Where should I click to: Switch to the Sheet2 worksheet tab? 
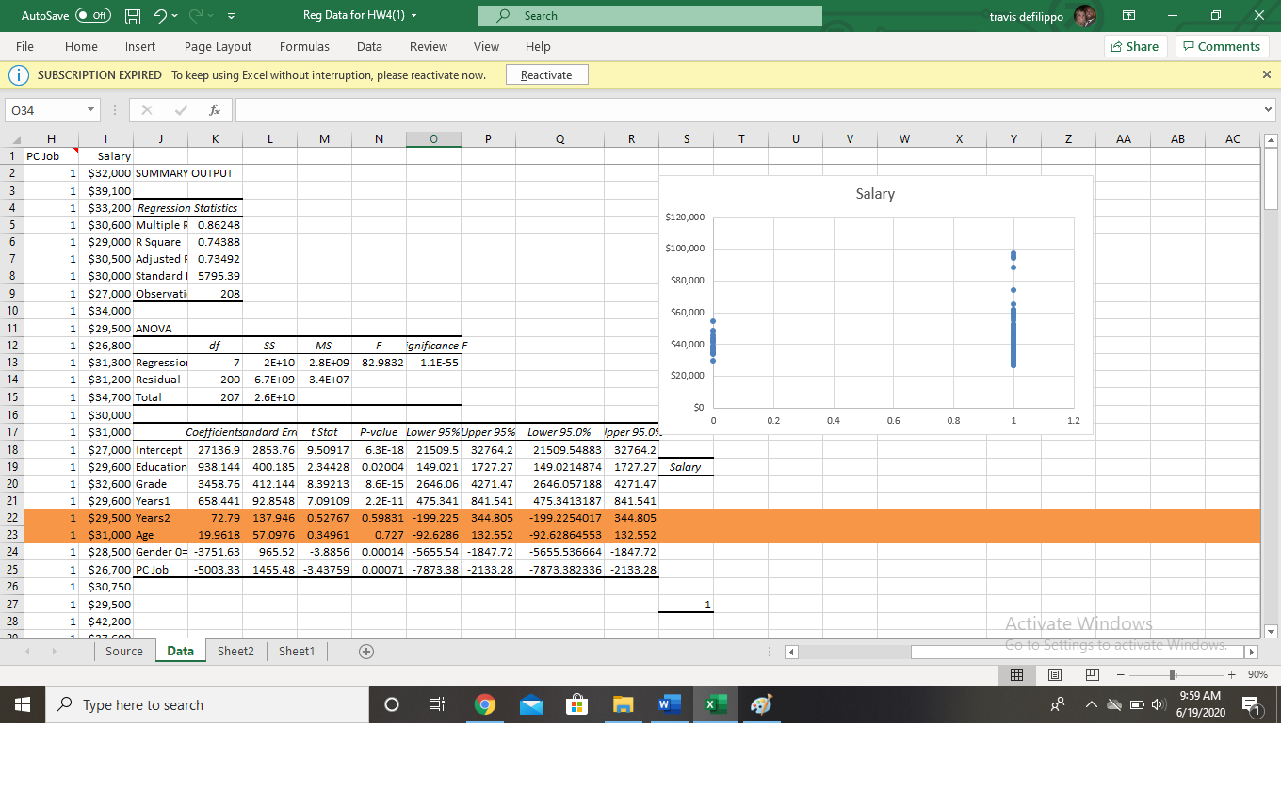(x=235, y=651)
